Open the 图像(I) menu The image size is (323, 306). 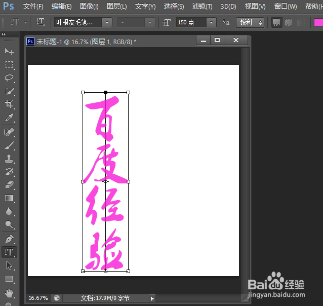(x=89, y=7)
